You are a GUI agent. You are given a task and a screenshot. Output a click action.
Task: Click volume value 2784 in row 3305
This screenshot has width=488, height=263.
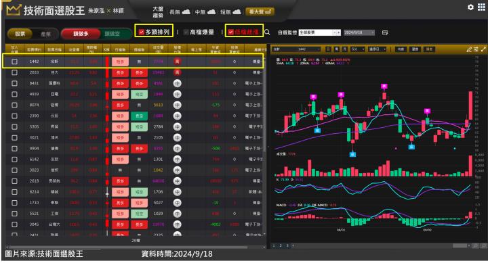click(x=158, y=126)
